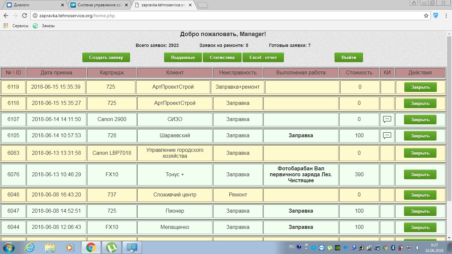Click the page vertical scrollbar down arrow

[449, 238]
